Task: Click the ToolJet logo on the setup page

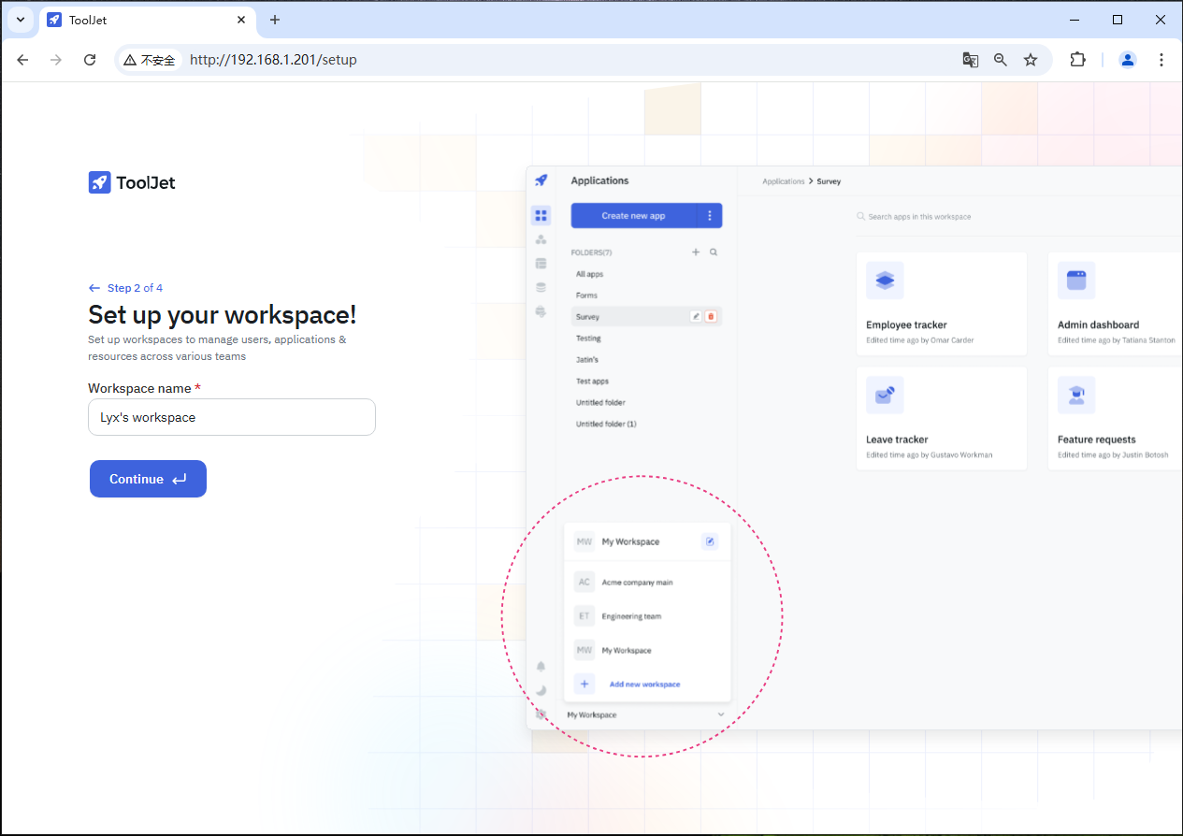Action: click(x=132, y=182)
